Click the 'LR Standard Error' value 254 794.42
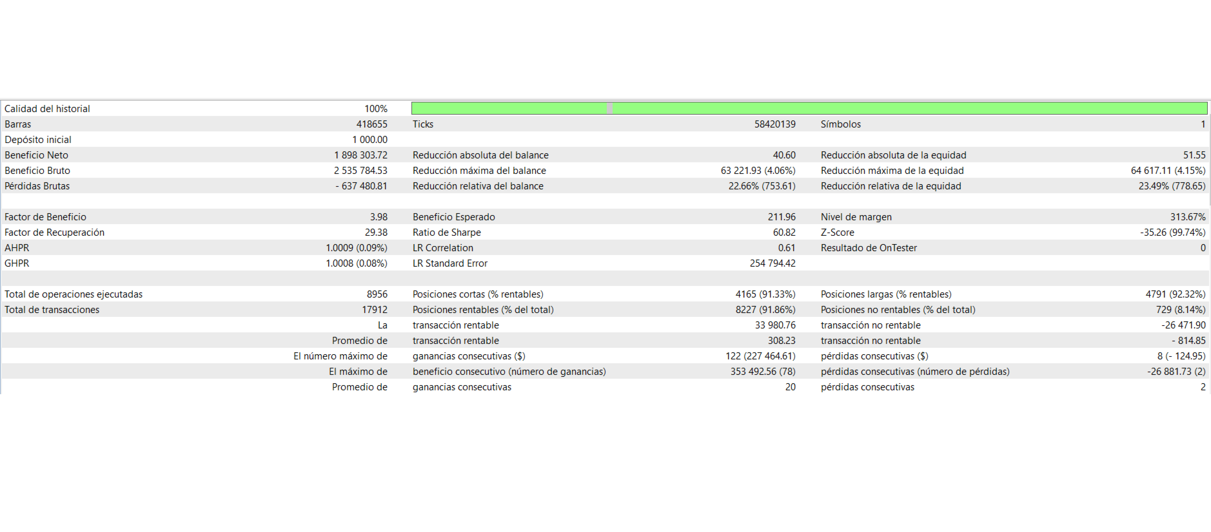Image resolution: width=1211 pixels, height=532 pixels. click(x=773, y=263)
